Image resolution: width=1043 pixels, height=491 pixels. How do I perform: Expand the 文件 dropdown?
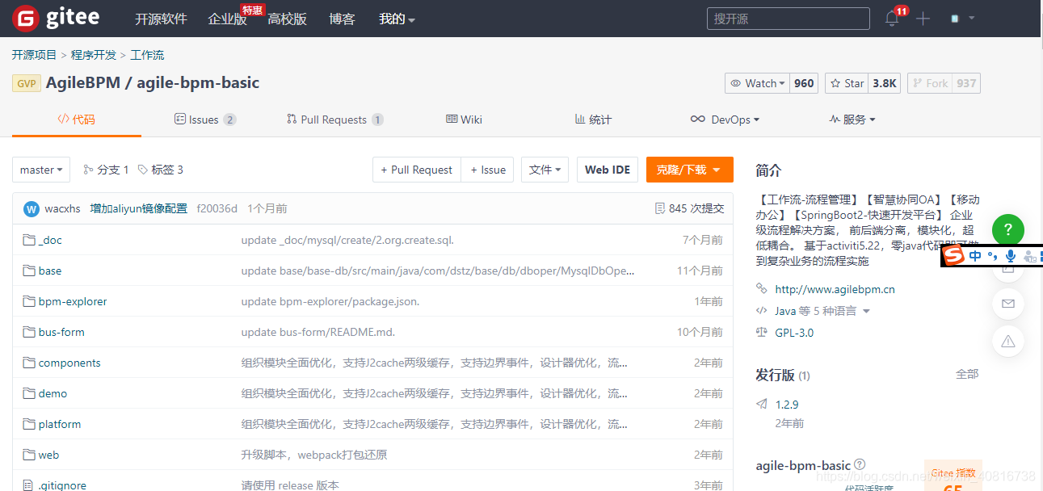[x=545, y=170]
